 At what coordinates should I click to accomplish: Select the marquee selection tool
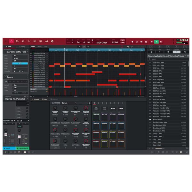click(84, 47)
